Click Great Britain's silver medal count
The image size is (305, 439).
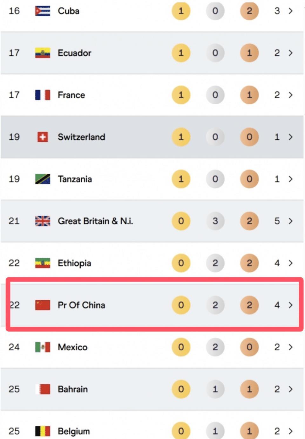(x=215, y=221)
